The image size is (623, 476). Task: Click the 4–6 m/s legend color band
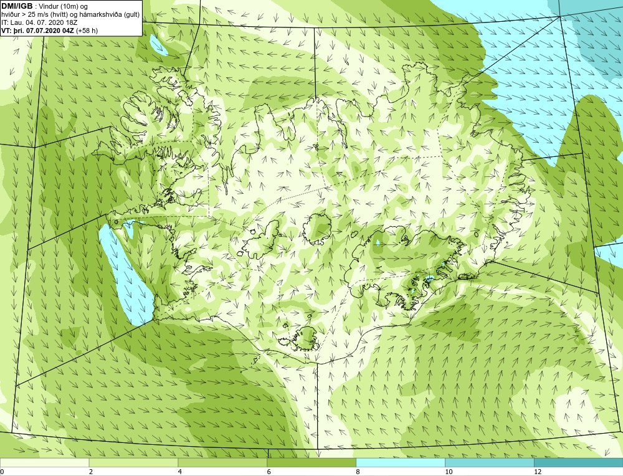(x=222, y=462)
